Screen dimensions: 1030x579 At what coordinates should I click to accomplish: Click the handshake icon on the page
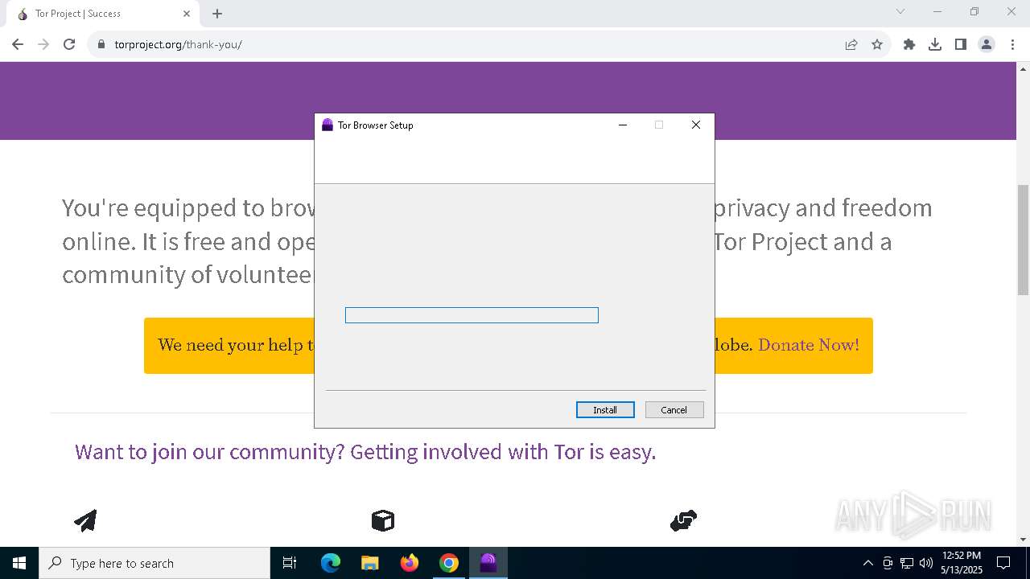click(x=683, y=520)
